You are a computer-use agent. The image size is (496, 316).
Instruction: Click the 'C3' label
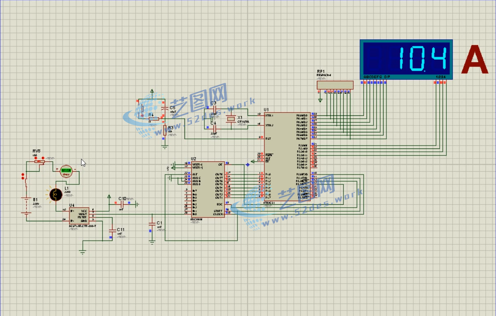[213, 103]
